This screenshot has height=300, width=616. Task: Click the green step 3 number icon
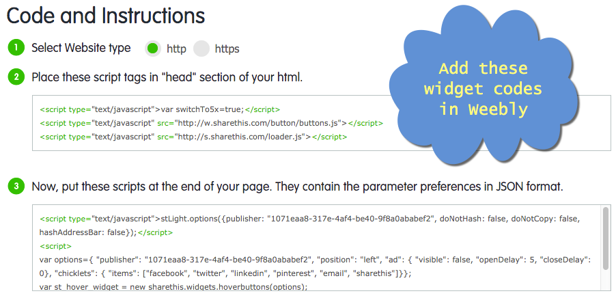click(x=15, y=186)
